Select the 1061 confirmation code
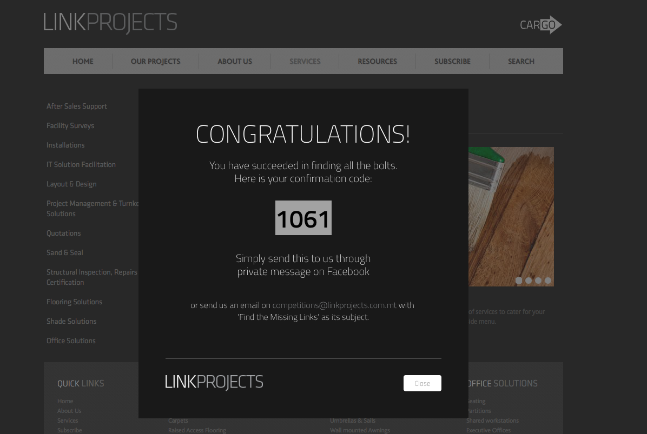 click(x=303, y=218)
